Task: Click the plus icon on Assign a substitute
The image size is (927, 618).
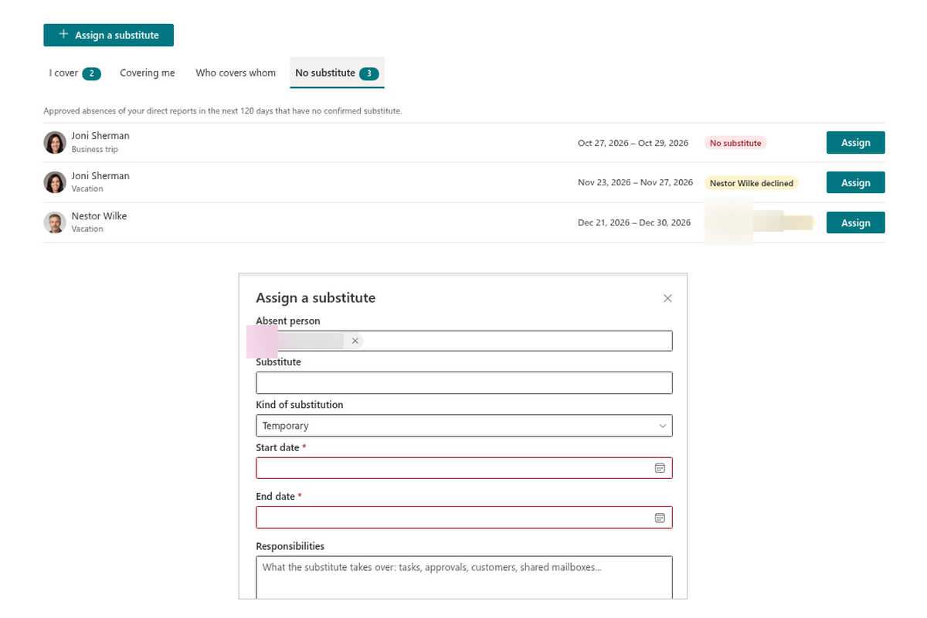Action: 63,35
